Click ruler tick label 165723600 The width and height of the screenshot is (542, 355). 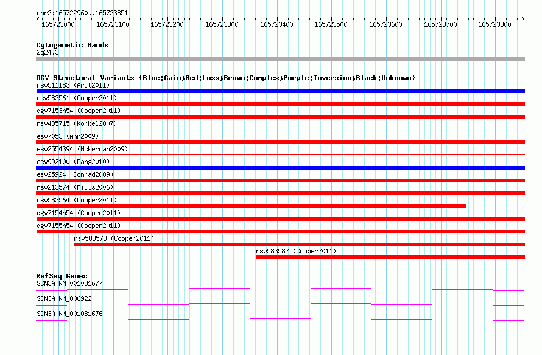click(x=385, y=24)
